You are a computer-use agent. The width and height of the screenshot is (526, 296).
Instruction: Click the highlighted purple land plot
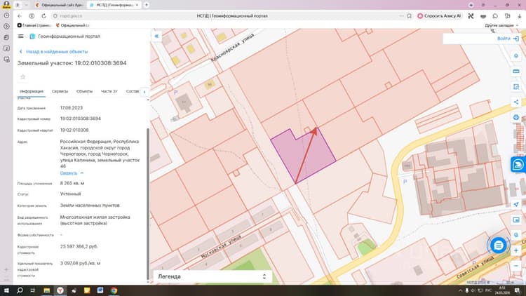click(x=302, y=156)
